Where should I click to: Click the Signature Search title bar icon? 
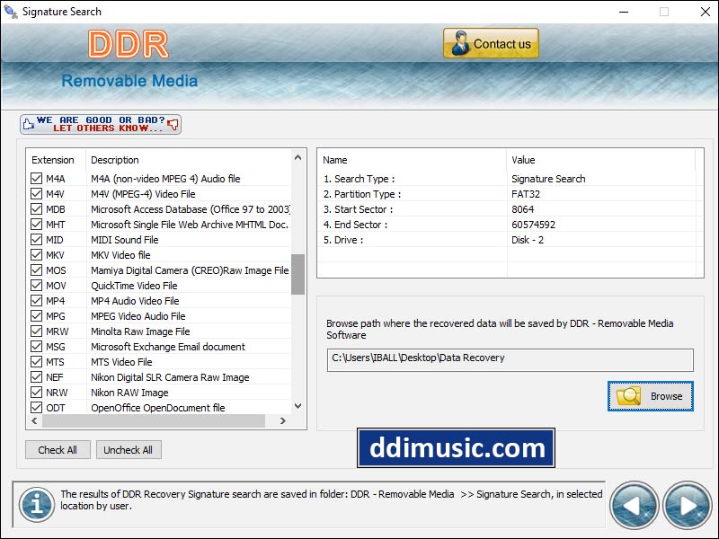pyautogui.click(x=12, y=12)
